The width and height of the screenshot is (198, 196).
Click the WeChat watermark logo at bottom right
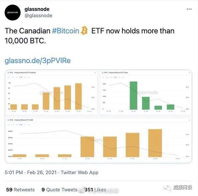167,188
